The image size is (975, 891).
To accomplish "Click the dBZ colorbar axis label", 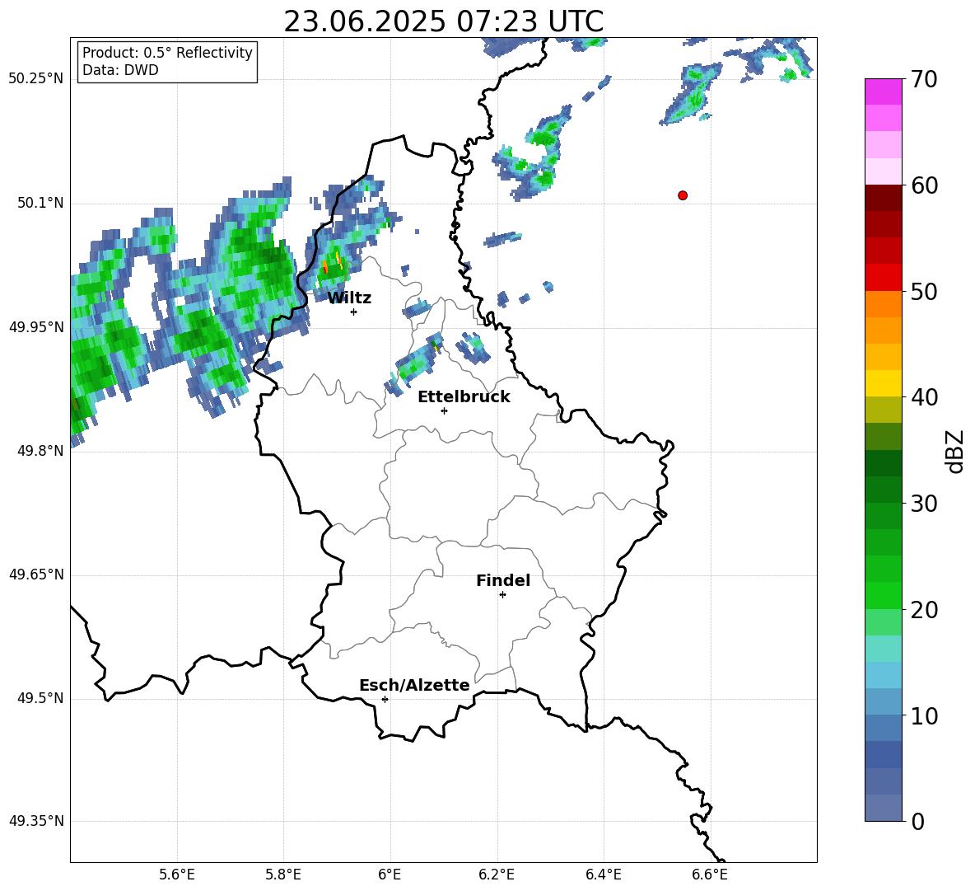I will (956, 451).
